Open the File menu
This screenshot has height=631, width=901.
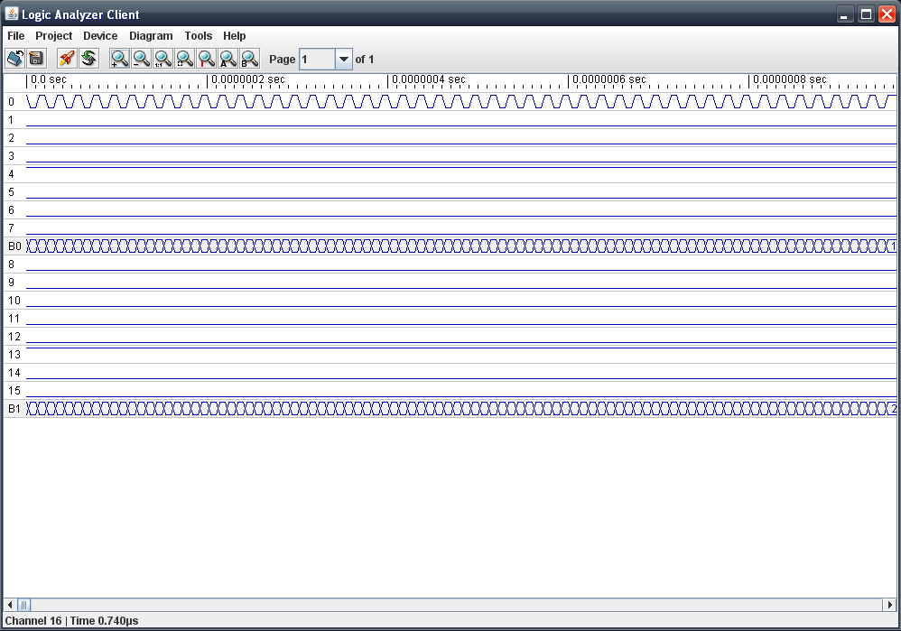coord(16,35)
